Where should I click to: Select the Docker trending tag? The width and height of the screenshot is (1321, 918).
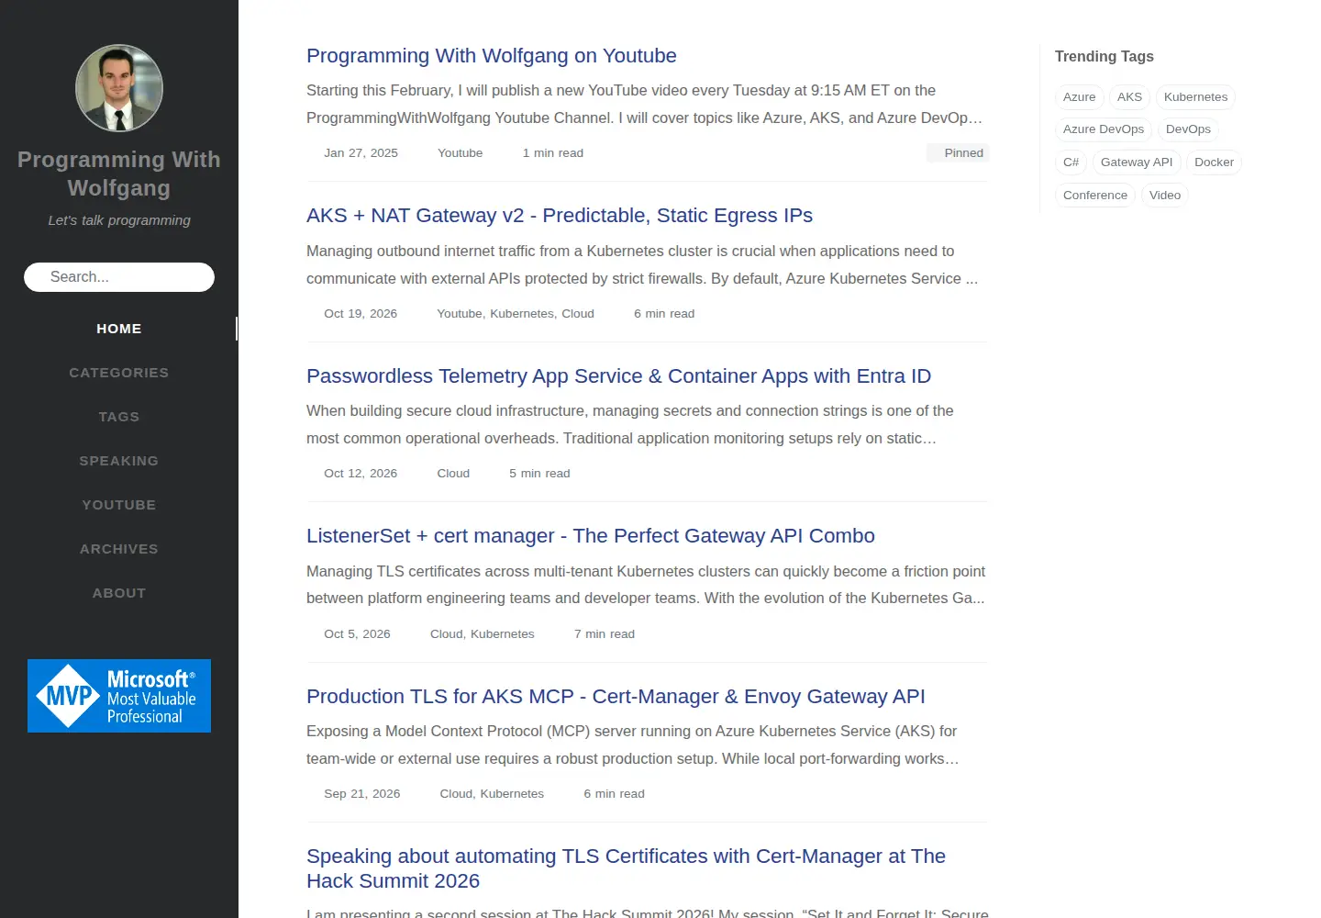pyautogui.click(x=1214, y=162)
